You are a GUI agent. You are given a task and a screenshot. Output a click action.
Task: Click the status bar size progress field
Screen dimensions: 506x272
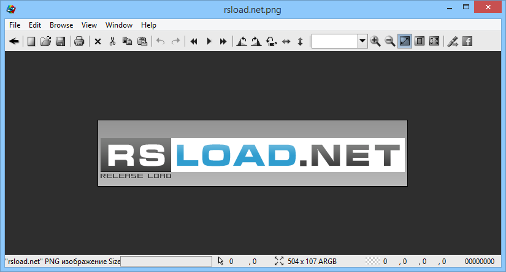[x=166, y=262]
